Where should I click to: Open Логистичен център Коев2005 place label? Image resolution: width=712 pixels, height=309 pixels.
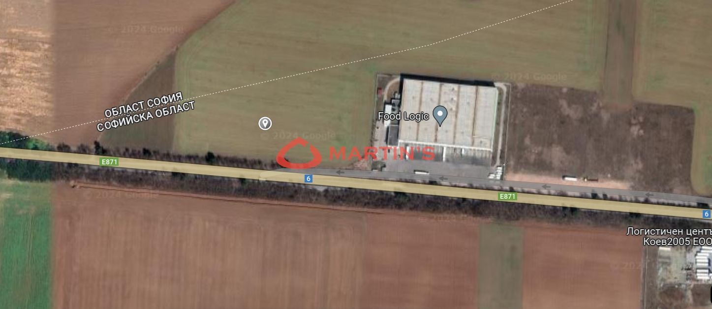[x=669, y=237]
